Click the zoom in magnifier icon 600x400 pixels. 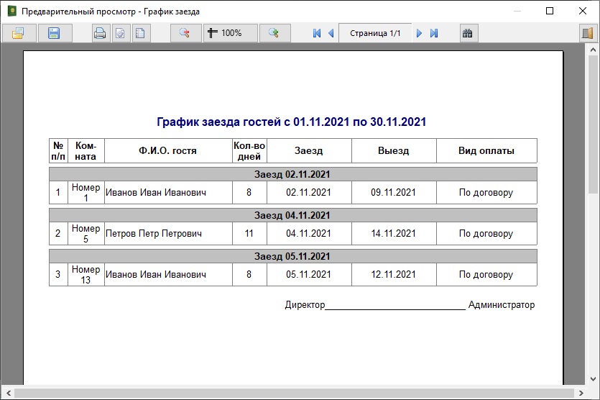(274, 33)
